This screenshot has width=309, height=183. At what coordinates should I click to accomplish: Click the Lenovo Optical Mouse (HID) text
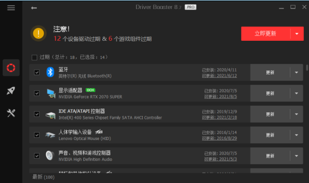click(85, 138)
